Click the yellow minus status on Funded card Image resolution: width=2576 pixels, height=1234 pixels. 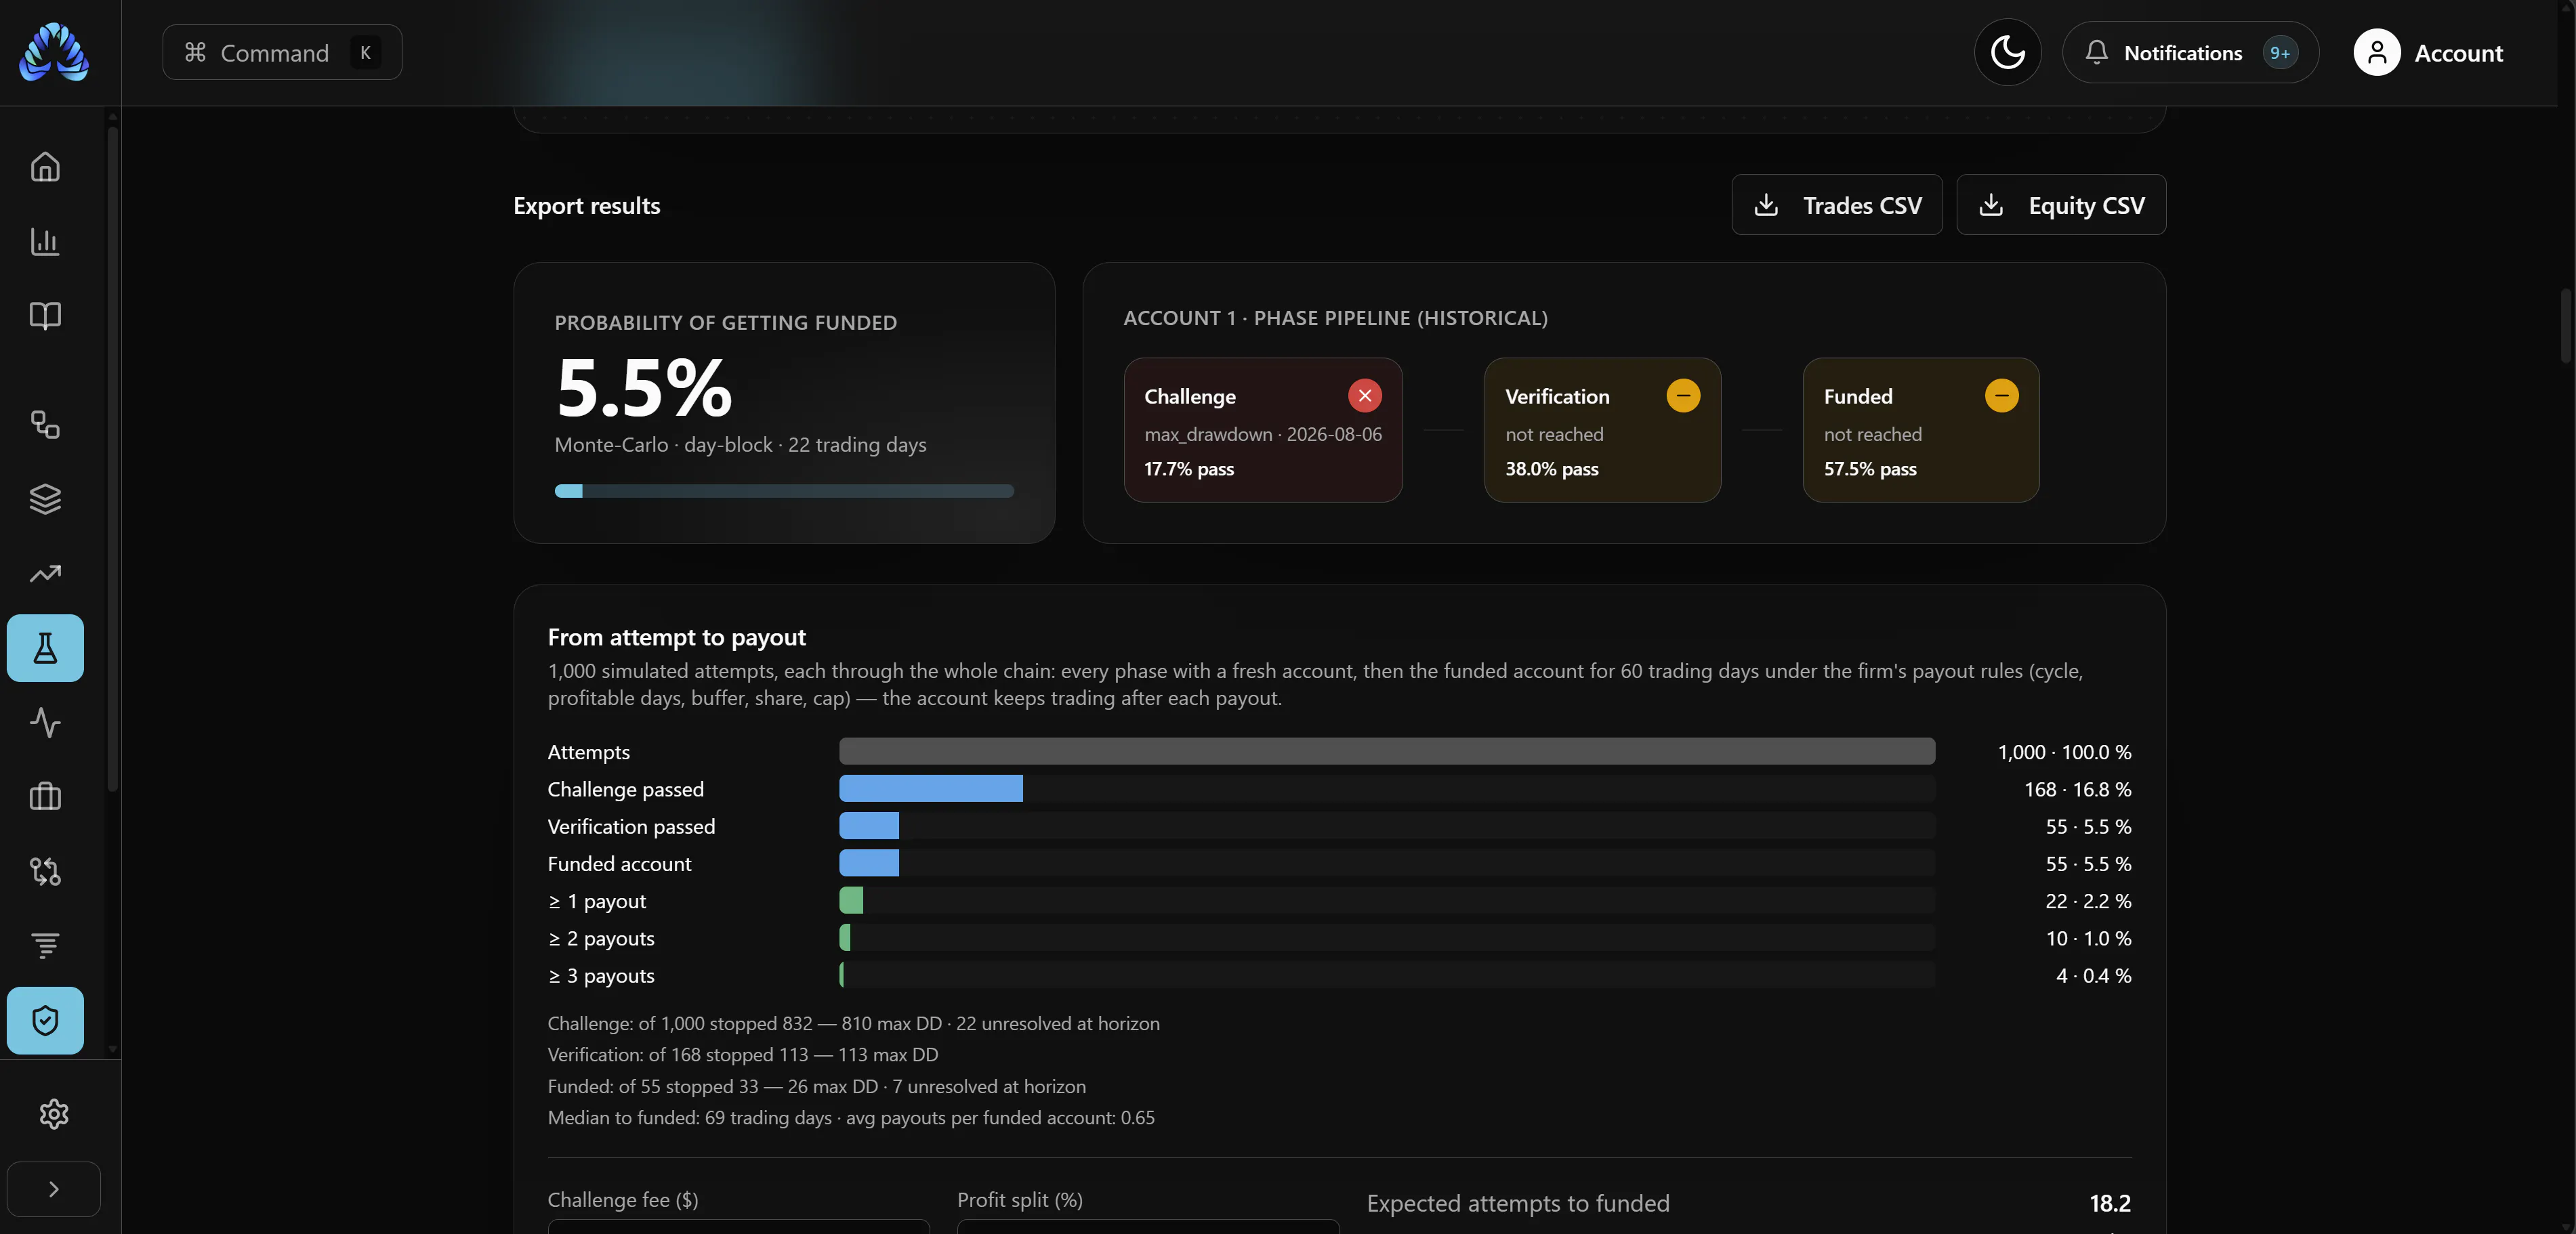pyautogui.click(x=2001, y=395)
